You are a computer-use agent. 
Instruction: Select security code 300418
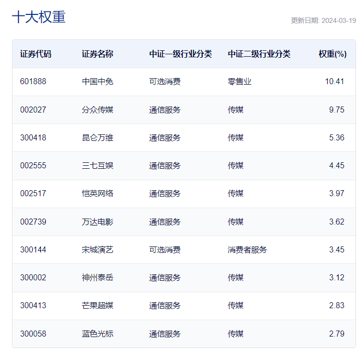[33, 137]
